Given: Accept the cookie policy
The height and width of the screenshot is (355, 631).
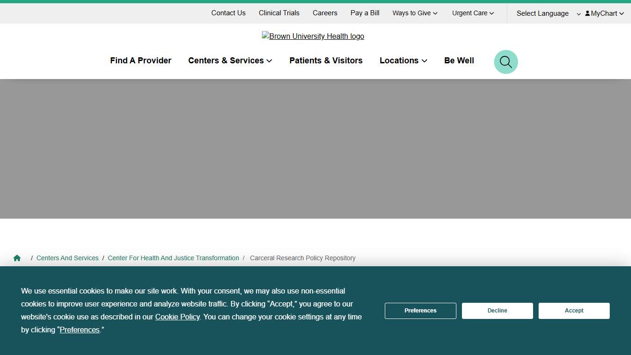Looking at the screenshot, I should pyautogui.click(x=574, y=311).
